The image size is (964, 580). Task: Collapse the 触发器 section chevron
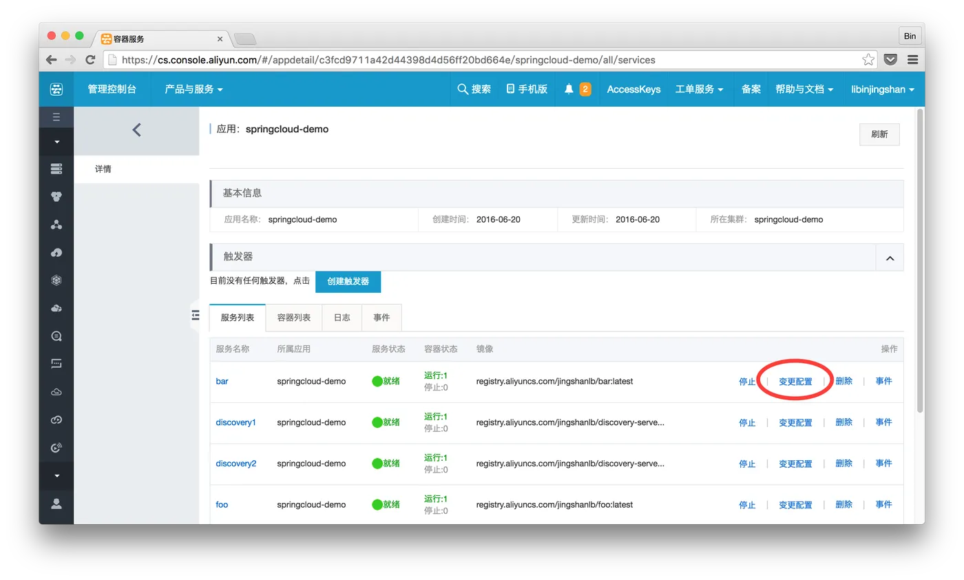coord(890,258)
